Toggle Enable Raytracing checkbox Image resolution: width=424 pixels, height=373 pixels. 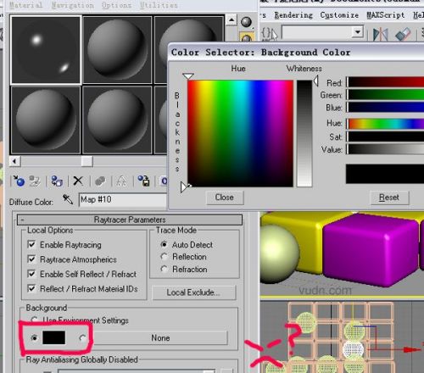pyautogui.click(x=31, y=244)
